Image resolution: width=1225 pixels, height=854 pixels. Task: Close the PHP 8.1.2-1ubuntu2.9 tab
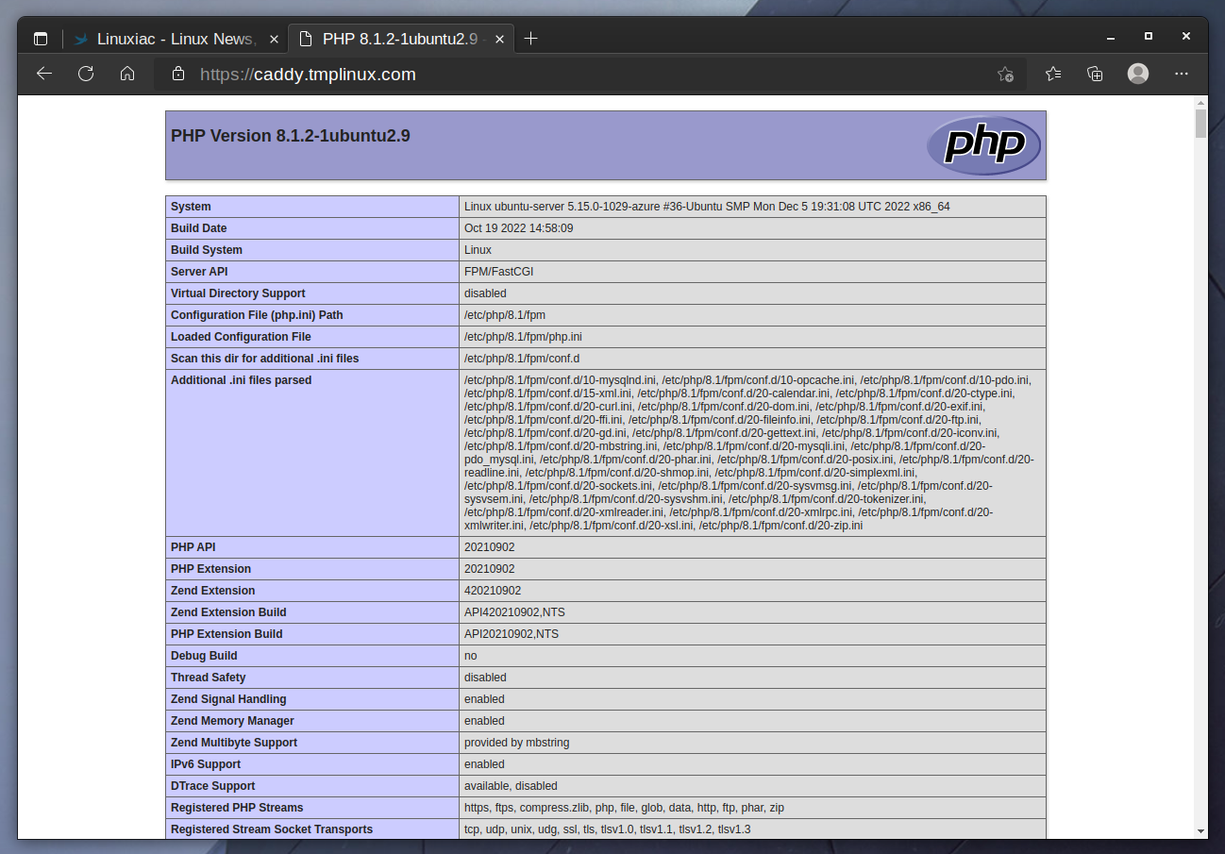click(x=500, y=39)
